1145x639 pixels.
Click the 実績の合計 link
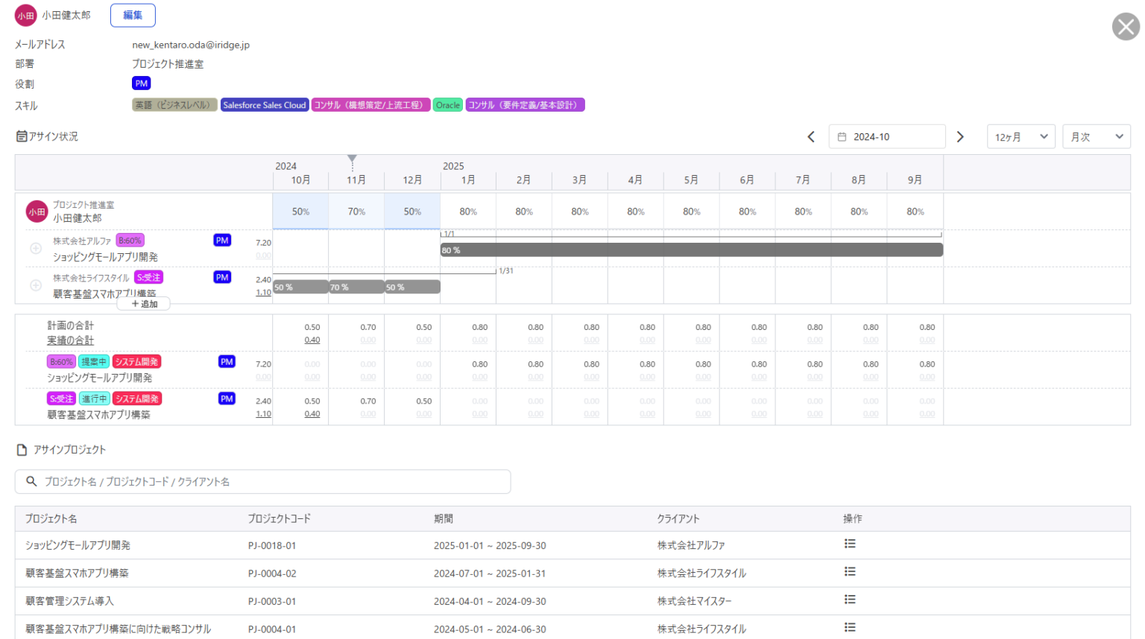[x=71, y=340]
